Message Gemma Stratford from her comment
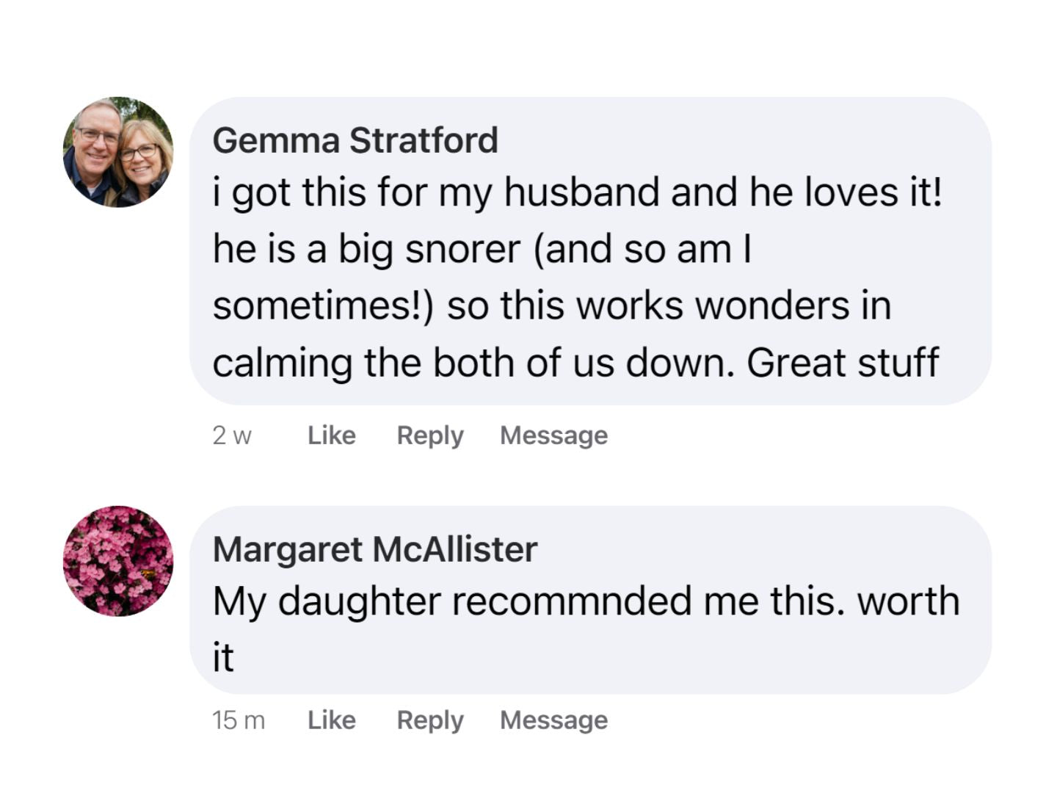Viewport: 1057px width, 793px height. (x=553, y=435)
